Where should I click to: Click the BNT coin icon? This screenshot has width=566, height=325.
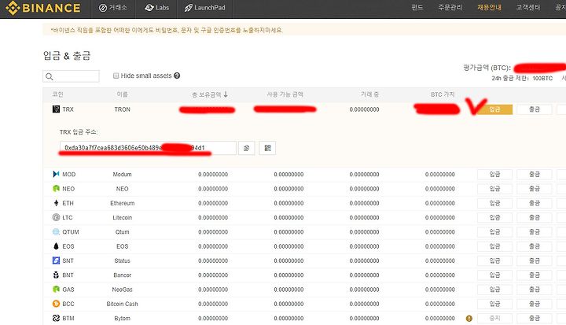(x=56, y=275)
